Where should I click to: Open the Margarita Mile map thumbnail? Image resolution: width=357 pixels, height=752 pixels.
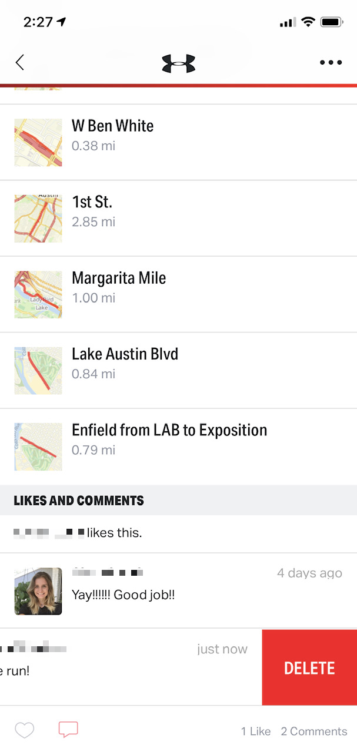click(38, 294)
